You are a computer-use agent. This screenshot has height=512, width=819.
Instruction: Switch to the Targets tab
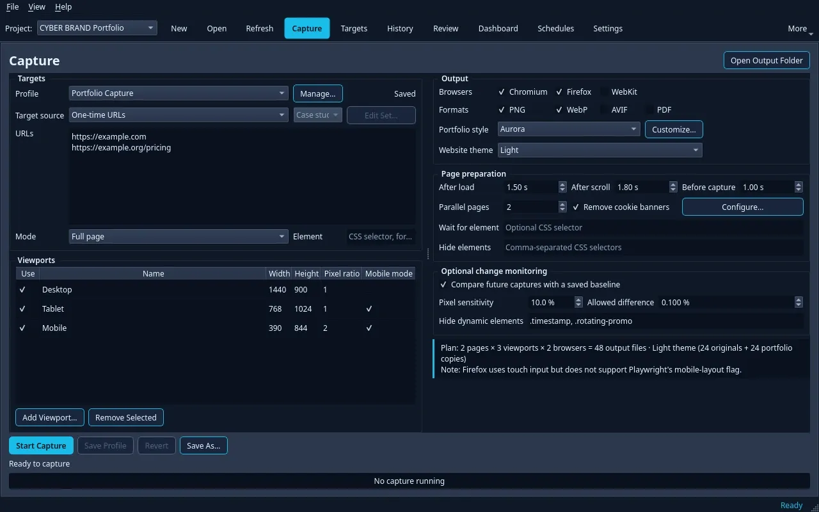point(354,28)
